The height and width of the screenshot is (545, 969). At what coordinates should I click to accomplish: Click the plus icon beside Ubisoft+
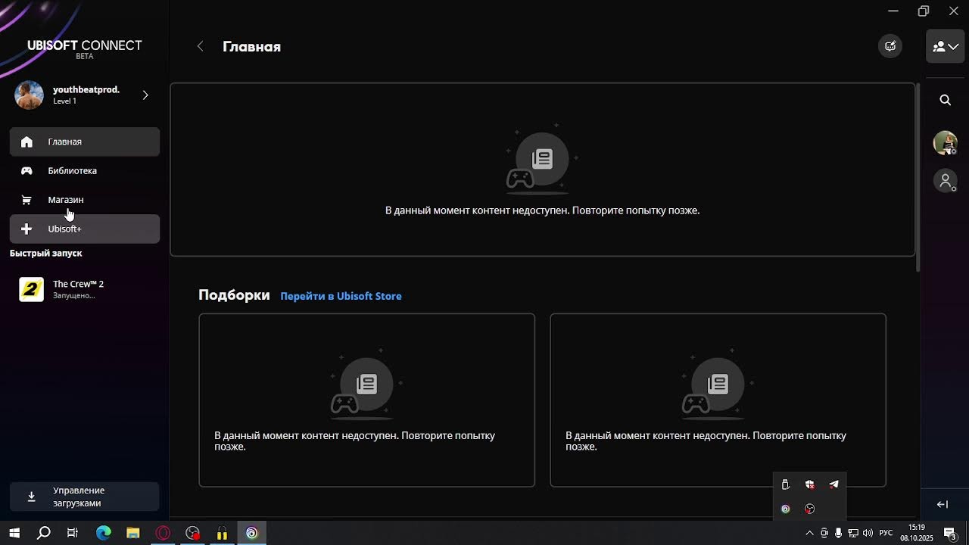point(26,229)
